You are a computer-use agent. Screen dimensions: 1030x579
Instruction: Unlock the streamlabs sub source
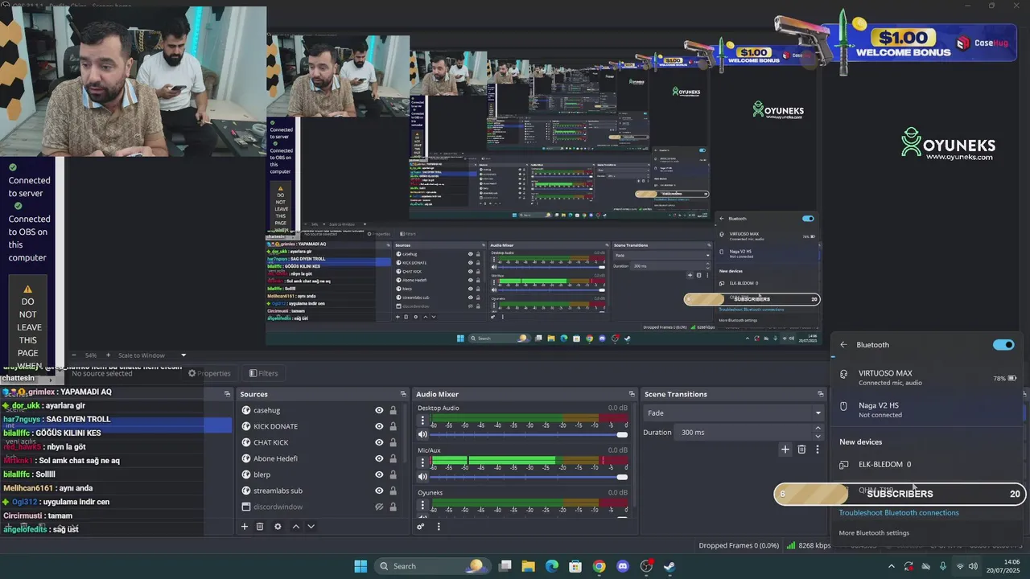click(x=393, y=491)
